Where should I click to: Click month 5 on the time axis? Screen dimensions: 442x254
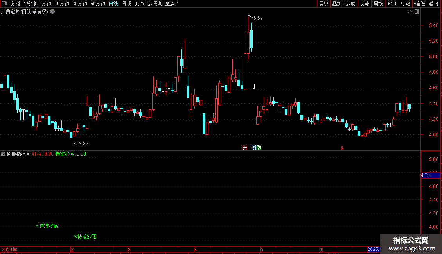(262, 250)
